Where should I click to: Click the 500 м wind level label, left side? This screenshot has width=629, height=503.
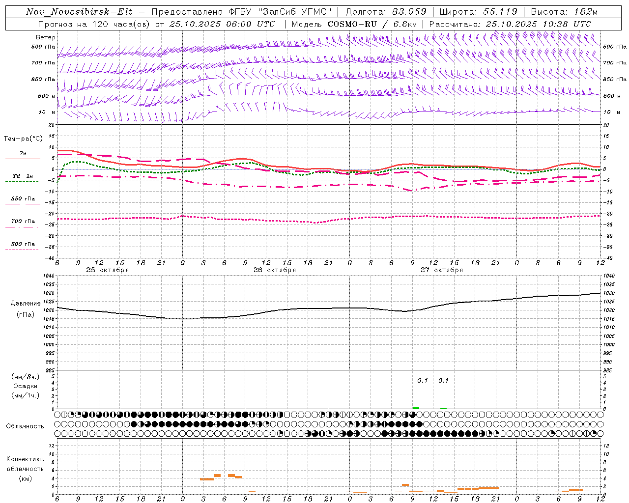pyautogui.click(x=47, y=96)
